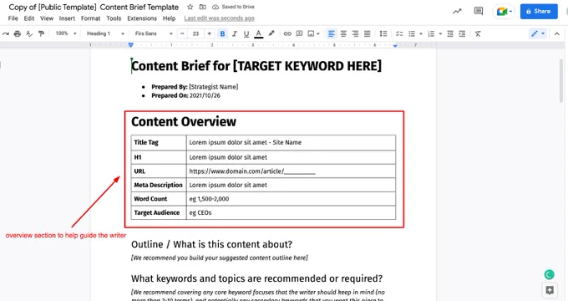568x301 pixels.
Task: Toggle underline formatting
Action: (246, 33)
